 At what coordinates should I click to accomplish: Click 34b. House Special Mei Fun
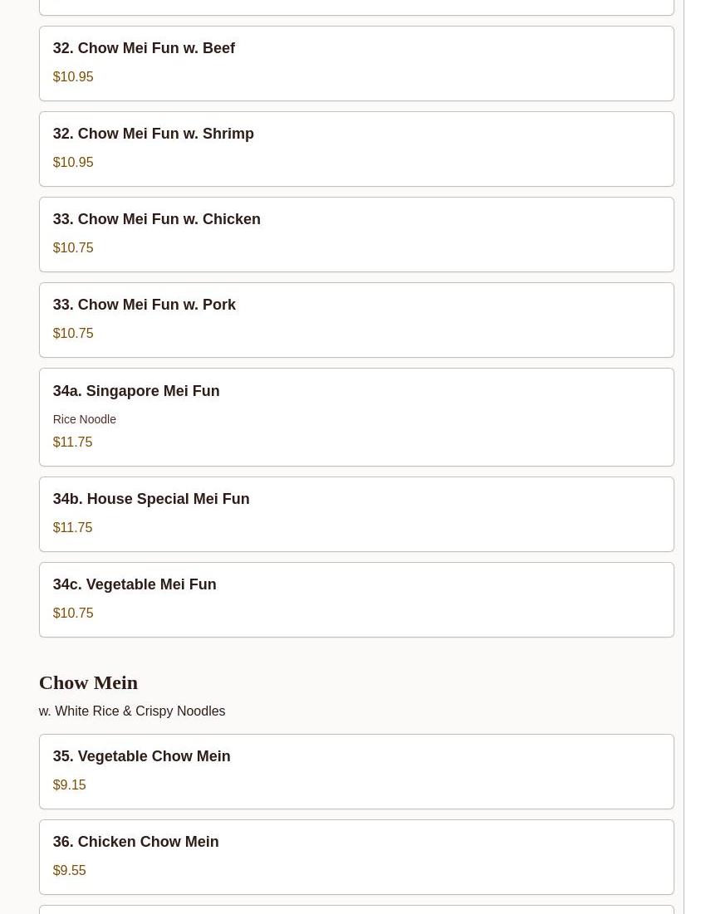point(356,514)
